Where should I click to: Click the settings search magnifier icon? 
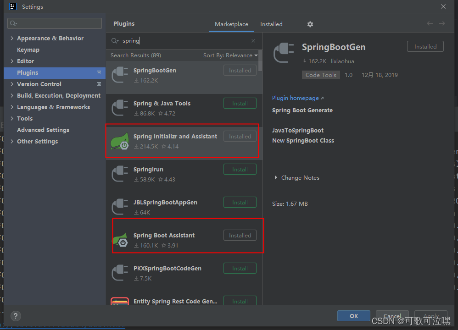click(13, 23)
